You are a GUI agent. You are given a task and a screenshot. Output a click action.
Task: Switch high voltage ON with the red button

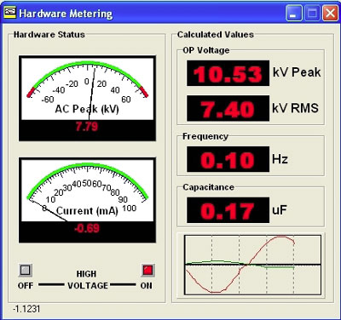pyautogui.click(x=147, y=270)
